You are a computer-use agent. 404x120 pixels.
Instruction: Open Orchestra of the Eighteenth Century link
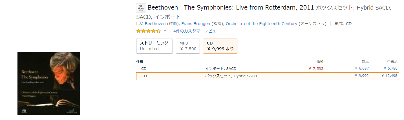click(261, 24)
